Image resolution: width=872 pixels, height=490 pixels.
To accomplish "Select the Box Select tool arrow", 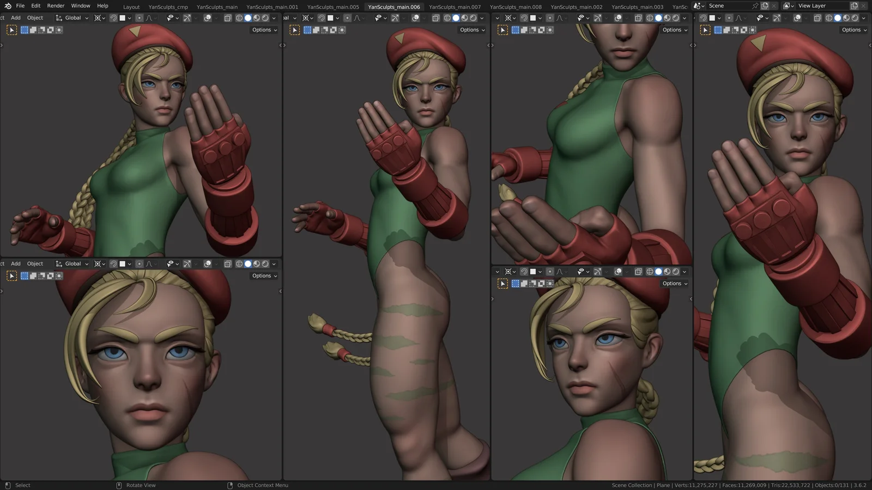I will coord(11,30).
